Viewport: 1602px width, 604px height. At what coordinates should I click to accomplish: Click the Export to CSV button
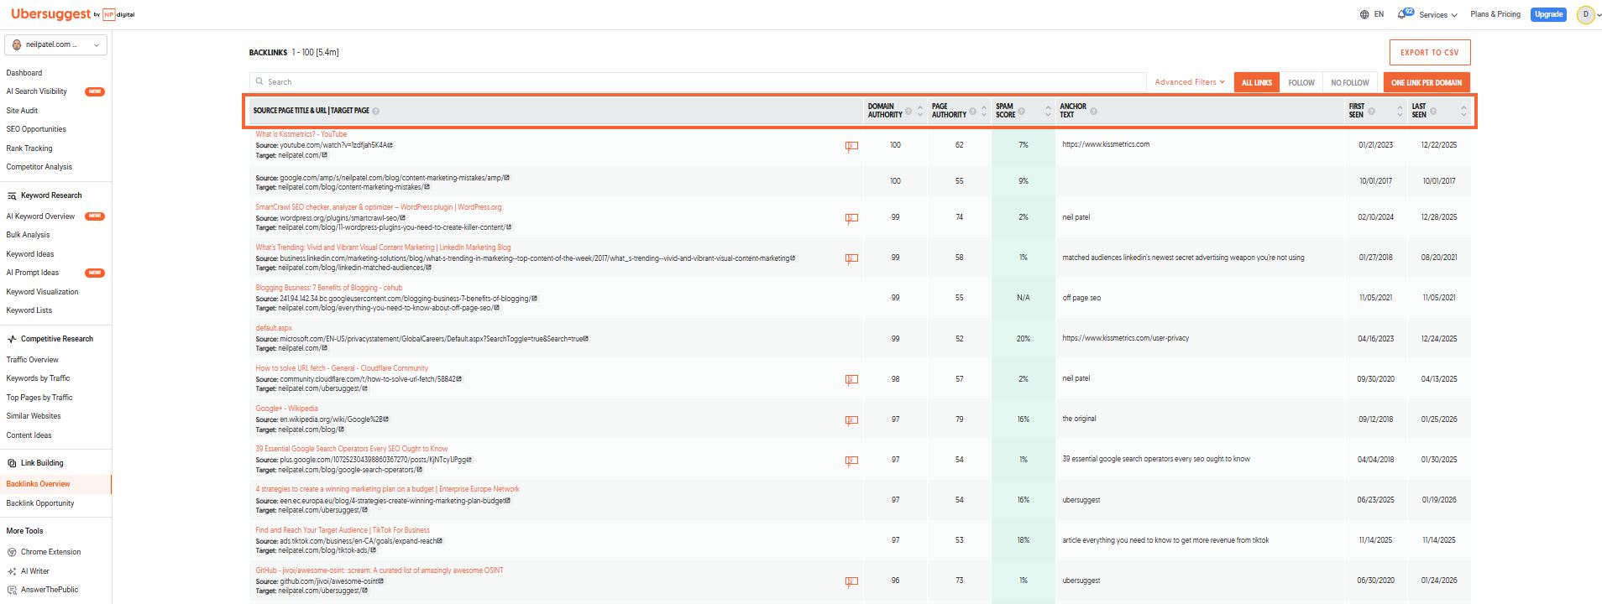pyautogui.click(x=1430, y=52)
